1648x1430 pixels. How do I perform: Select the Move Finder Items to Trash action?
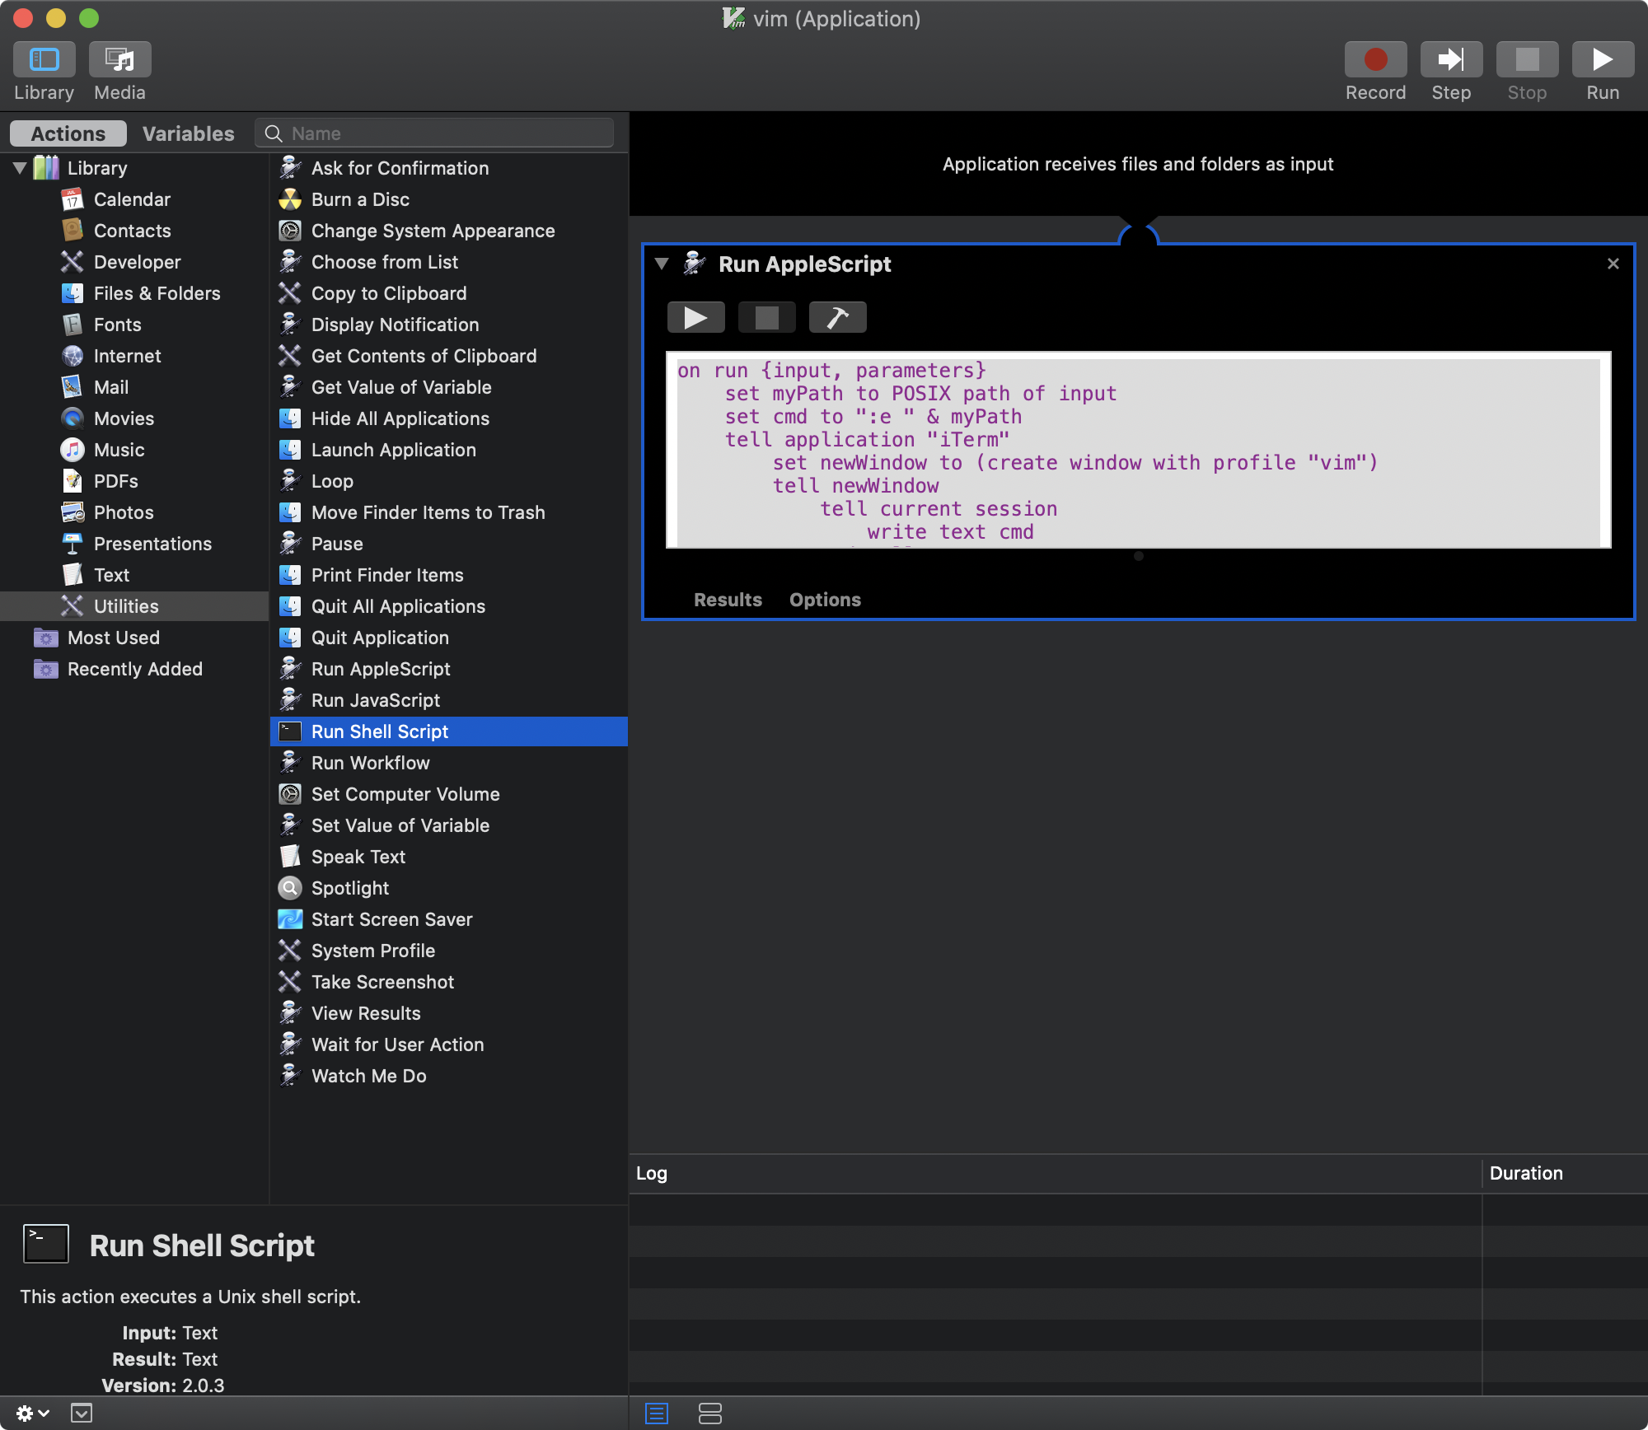449,512
